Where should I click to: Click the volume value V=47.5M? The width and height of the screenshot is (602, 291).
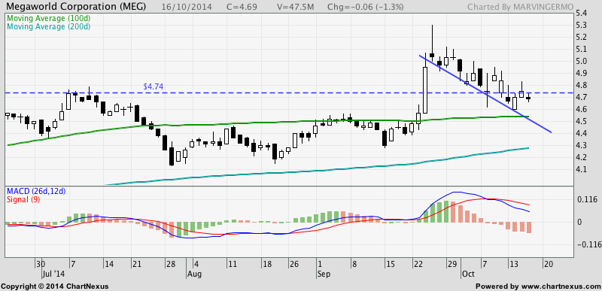pos(295,7)
